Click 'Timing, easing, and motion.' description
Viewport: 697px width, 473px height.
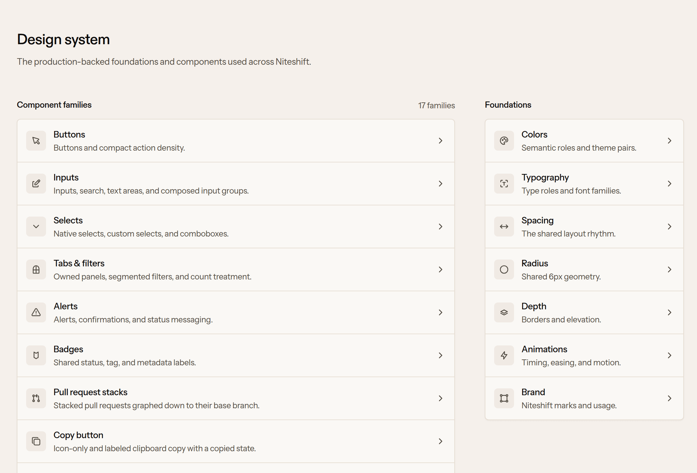coord(571,363)
